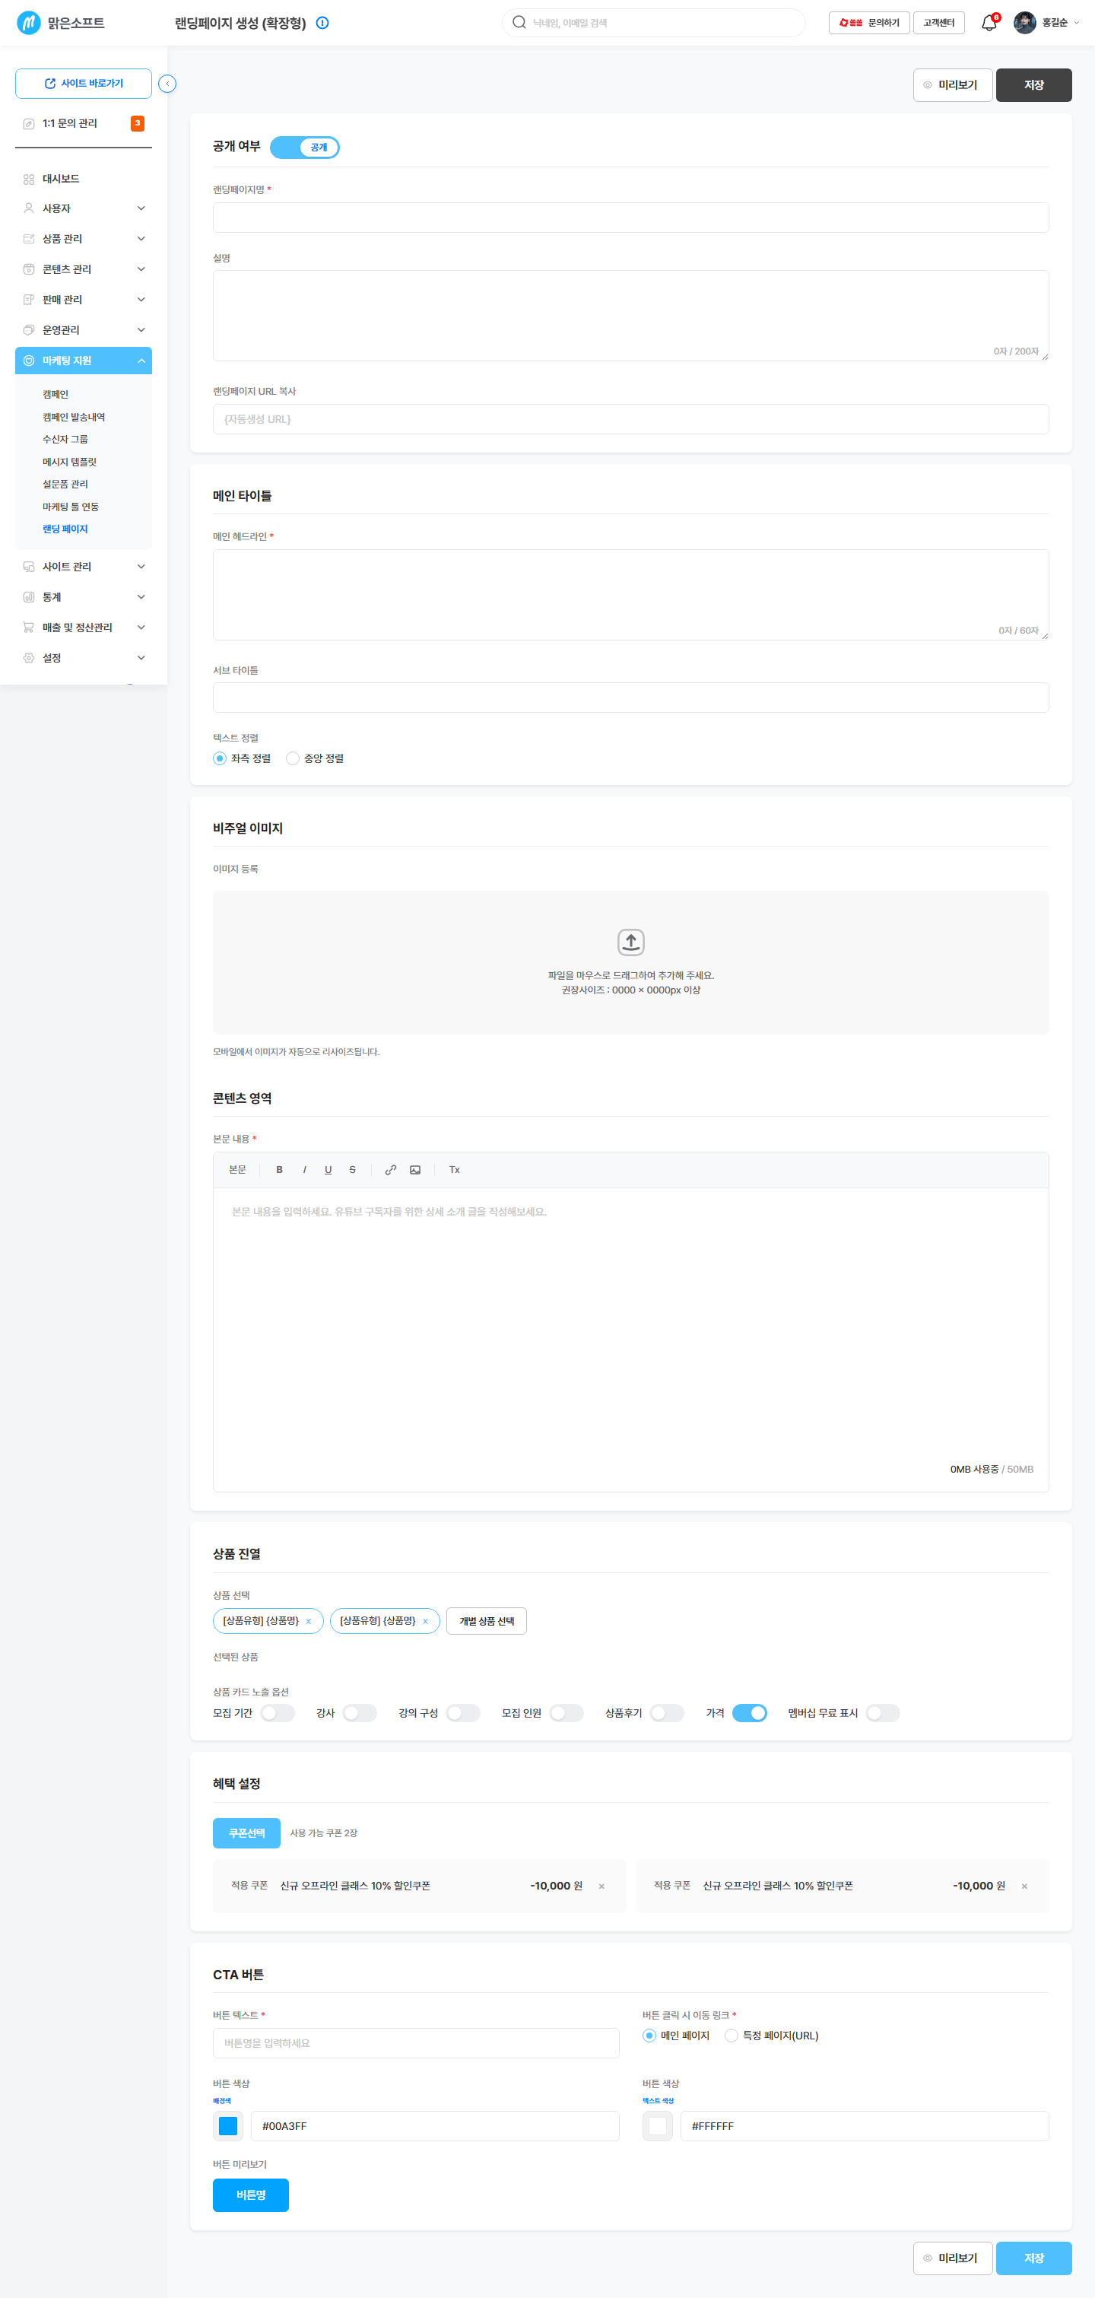
Task: Click the 쿠폰선택 button
Action: point(247,1833)
